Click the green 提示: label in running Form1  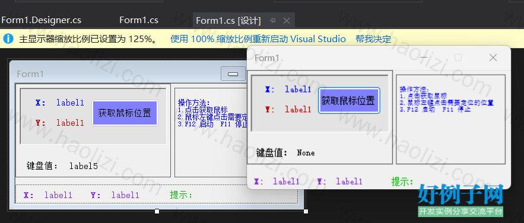pos(402,181)
